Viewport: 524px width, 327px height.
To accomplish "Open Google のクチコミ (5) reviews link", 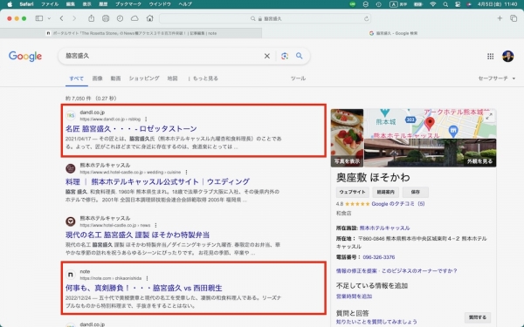I will coord(398,204).
